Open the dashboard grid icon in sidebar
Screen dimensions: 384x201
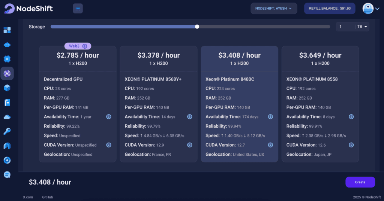[7, 30]
